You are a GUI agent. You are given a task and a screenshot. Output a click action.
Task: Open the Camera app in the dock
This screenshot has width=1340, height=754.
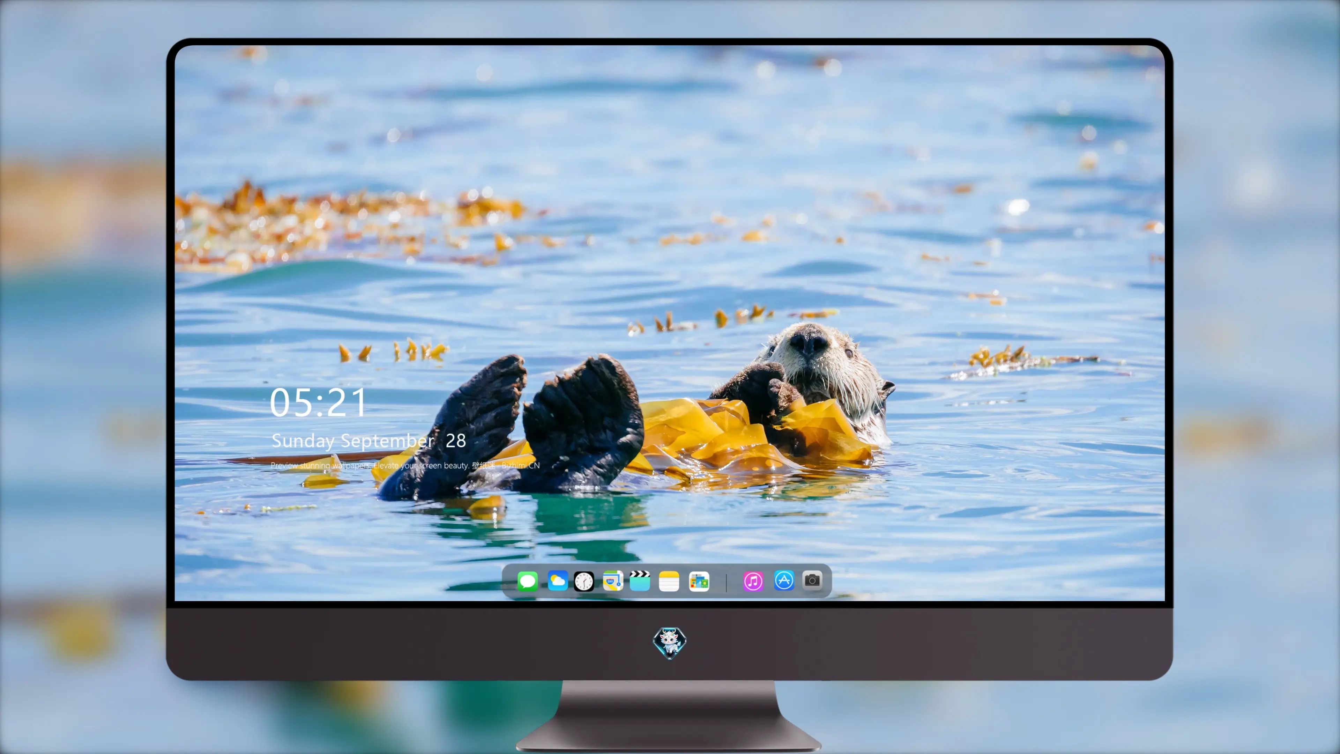pyautogui.click(x=812, y=580)
